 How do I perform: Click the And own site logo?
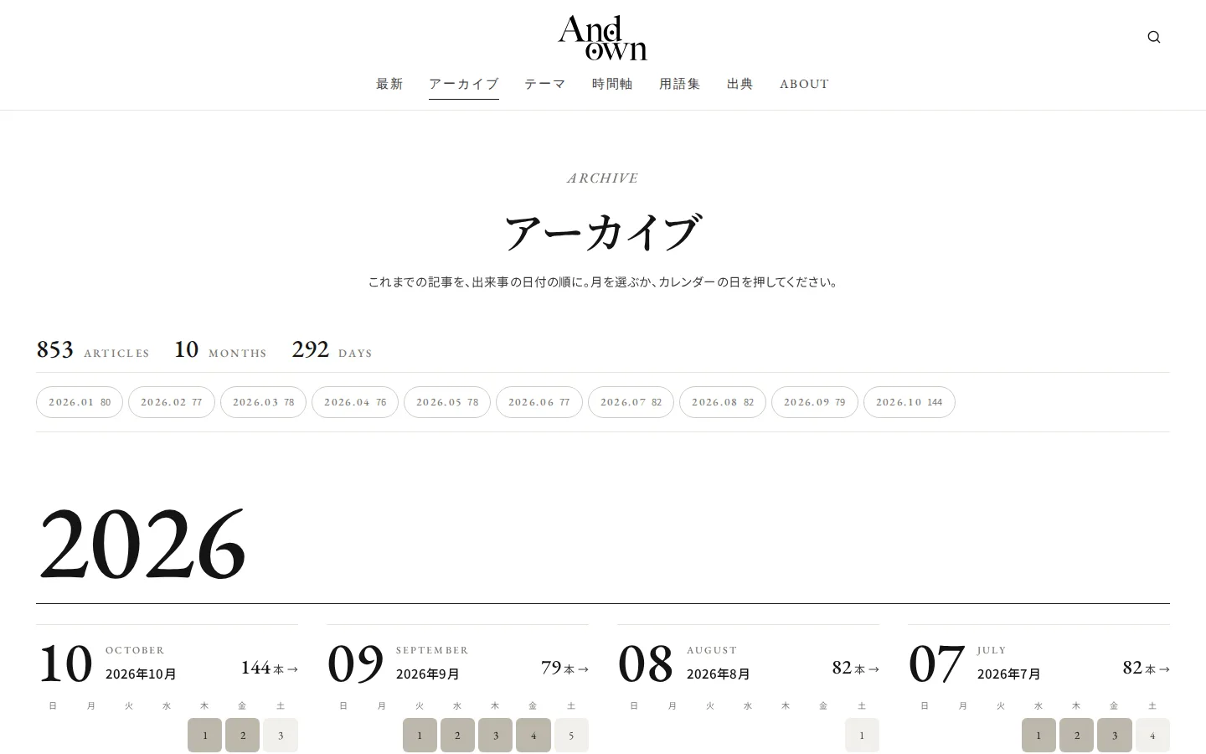(x=603, y=38)
